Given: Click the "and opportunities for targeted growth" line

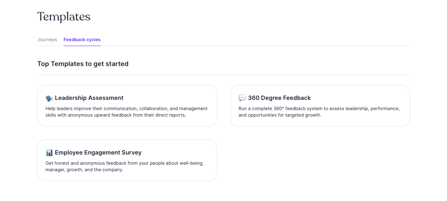Looking at the screenshot, I should (280, 115).
